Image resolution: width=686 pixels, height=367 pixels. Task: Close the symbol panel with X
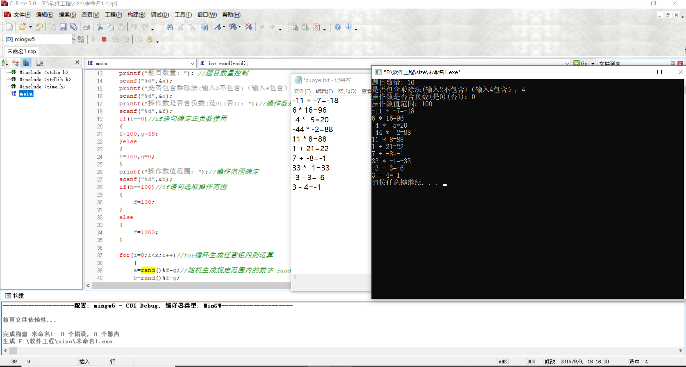pyautogui.click(x=77, y=62)
